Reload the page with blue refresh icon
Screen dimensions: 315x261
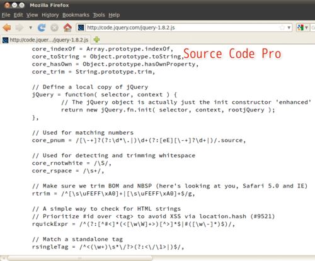[x=42, y=28]
